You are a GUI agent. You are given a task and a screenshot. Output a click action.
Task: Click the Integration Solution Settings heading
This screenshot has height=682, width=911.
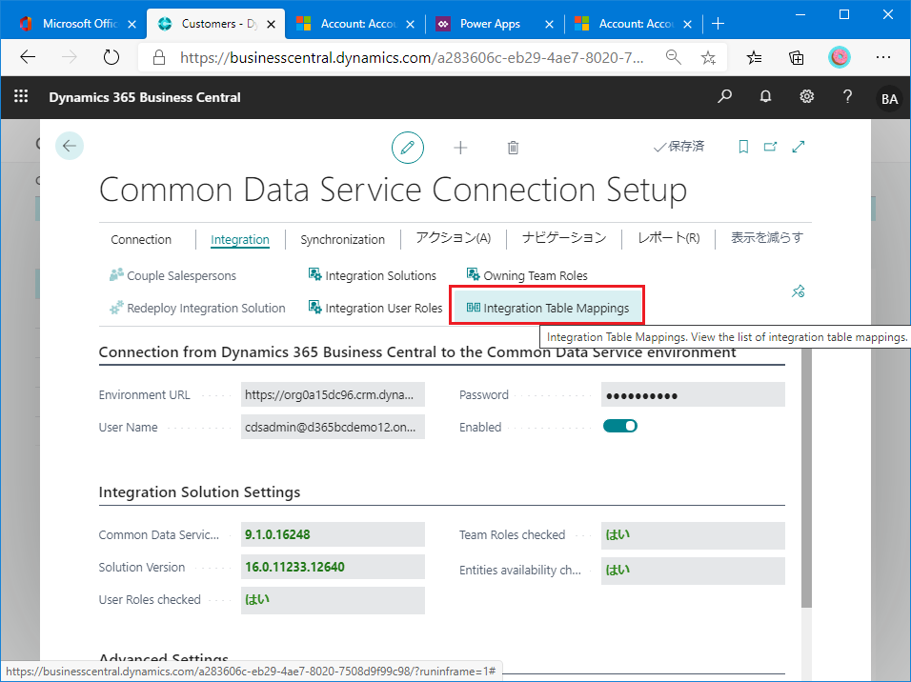199,492
